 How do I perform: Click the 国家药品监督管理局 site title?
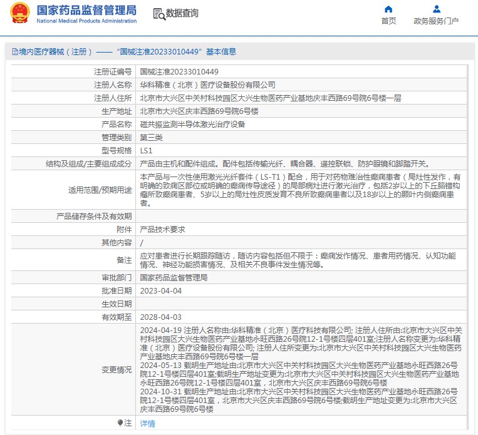[86, 10]
